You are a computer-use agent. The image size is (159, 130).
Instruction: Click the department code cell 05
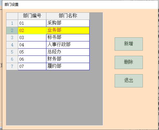[x=32, y=52]
